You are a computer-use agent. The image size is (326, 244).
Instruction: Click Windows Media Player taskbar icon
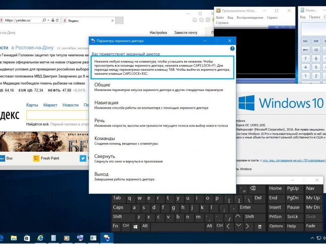[66, 238]
